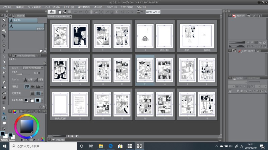268x150 pixels.
Task: Select the Rotate view tool
Action: point(4,26)
